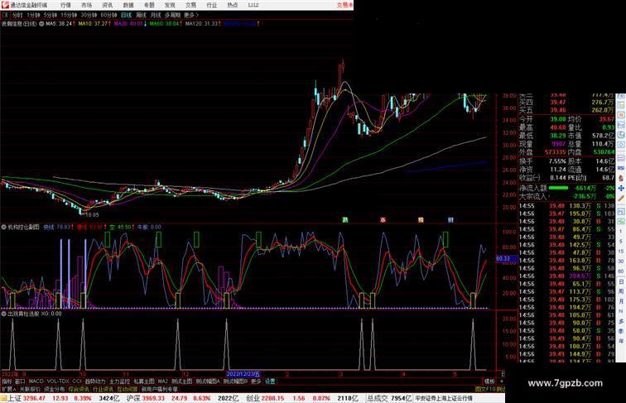Image resolution: width=626 pixels, height=403 pixels.
Task: Click the orange marker icon on price chart
Action: (x=421, y=220)
